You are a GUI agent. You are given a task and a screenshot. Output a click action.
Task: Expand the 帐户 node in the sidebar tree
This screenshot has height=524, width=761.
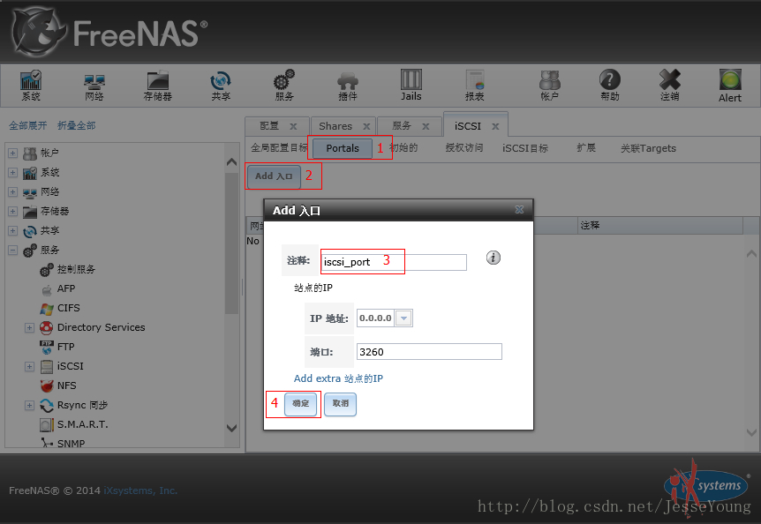(12, 153)
